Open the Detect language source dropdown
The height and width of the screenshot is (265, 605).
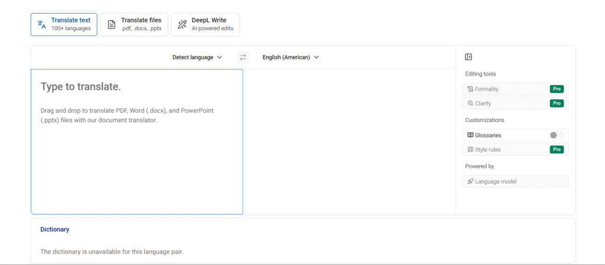[197, 57]
